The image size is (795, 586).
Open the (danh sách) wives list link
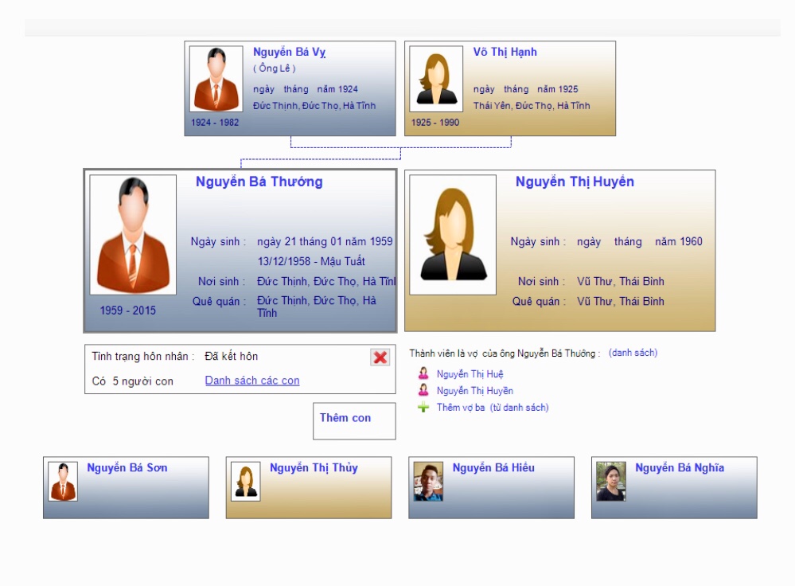click(x=633, y=353)
